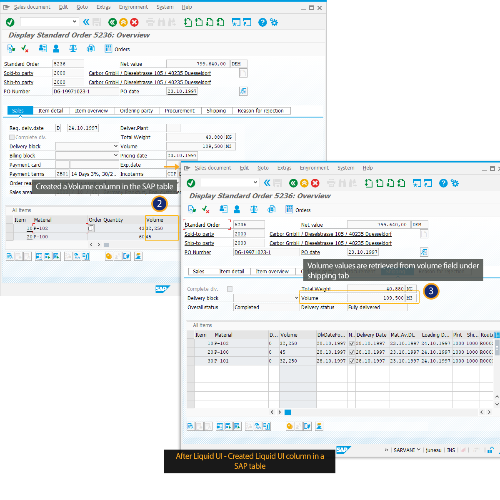
Task: Open the Delivery block dropdown in the back window
Action: point(116,146)
